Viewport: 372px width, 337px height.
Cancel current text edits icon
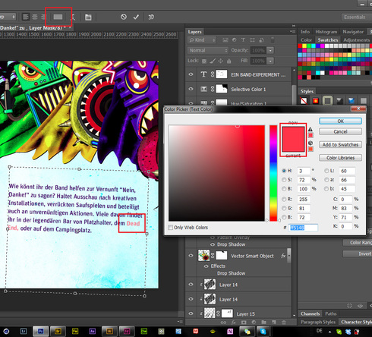(x=124, y=17)
